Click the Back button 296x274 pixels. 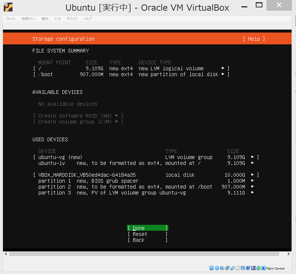click(x=147, y=240)
